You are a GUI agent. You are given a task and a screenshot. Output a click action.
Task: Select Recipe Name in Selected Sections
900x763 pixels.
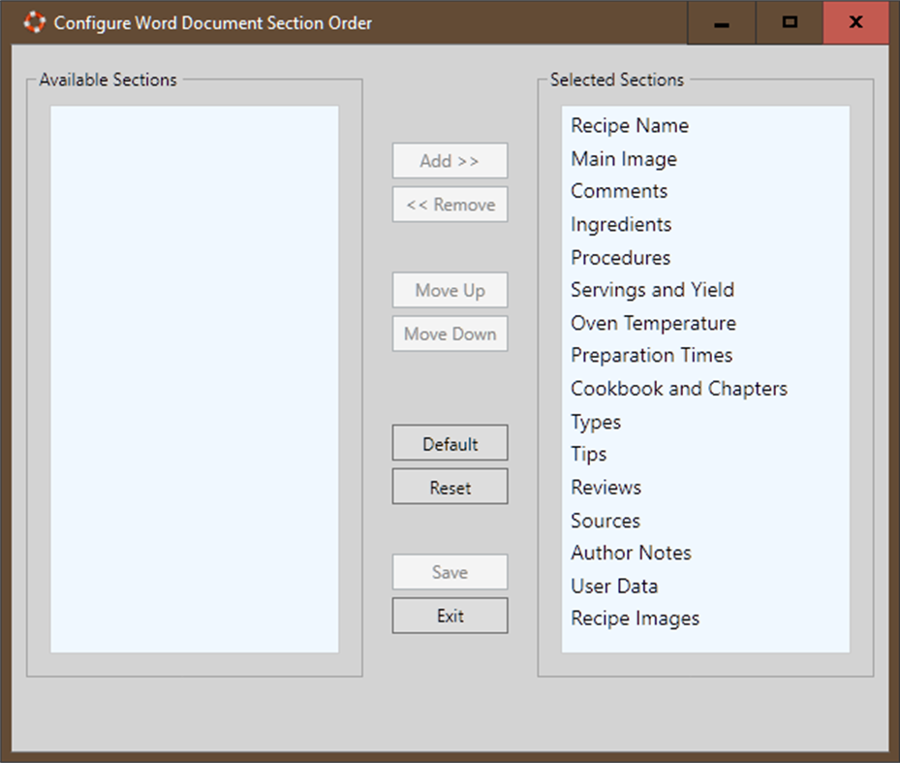pos(630,125)
